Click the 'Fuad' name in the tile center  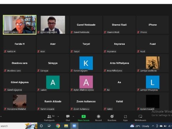153,44
